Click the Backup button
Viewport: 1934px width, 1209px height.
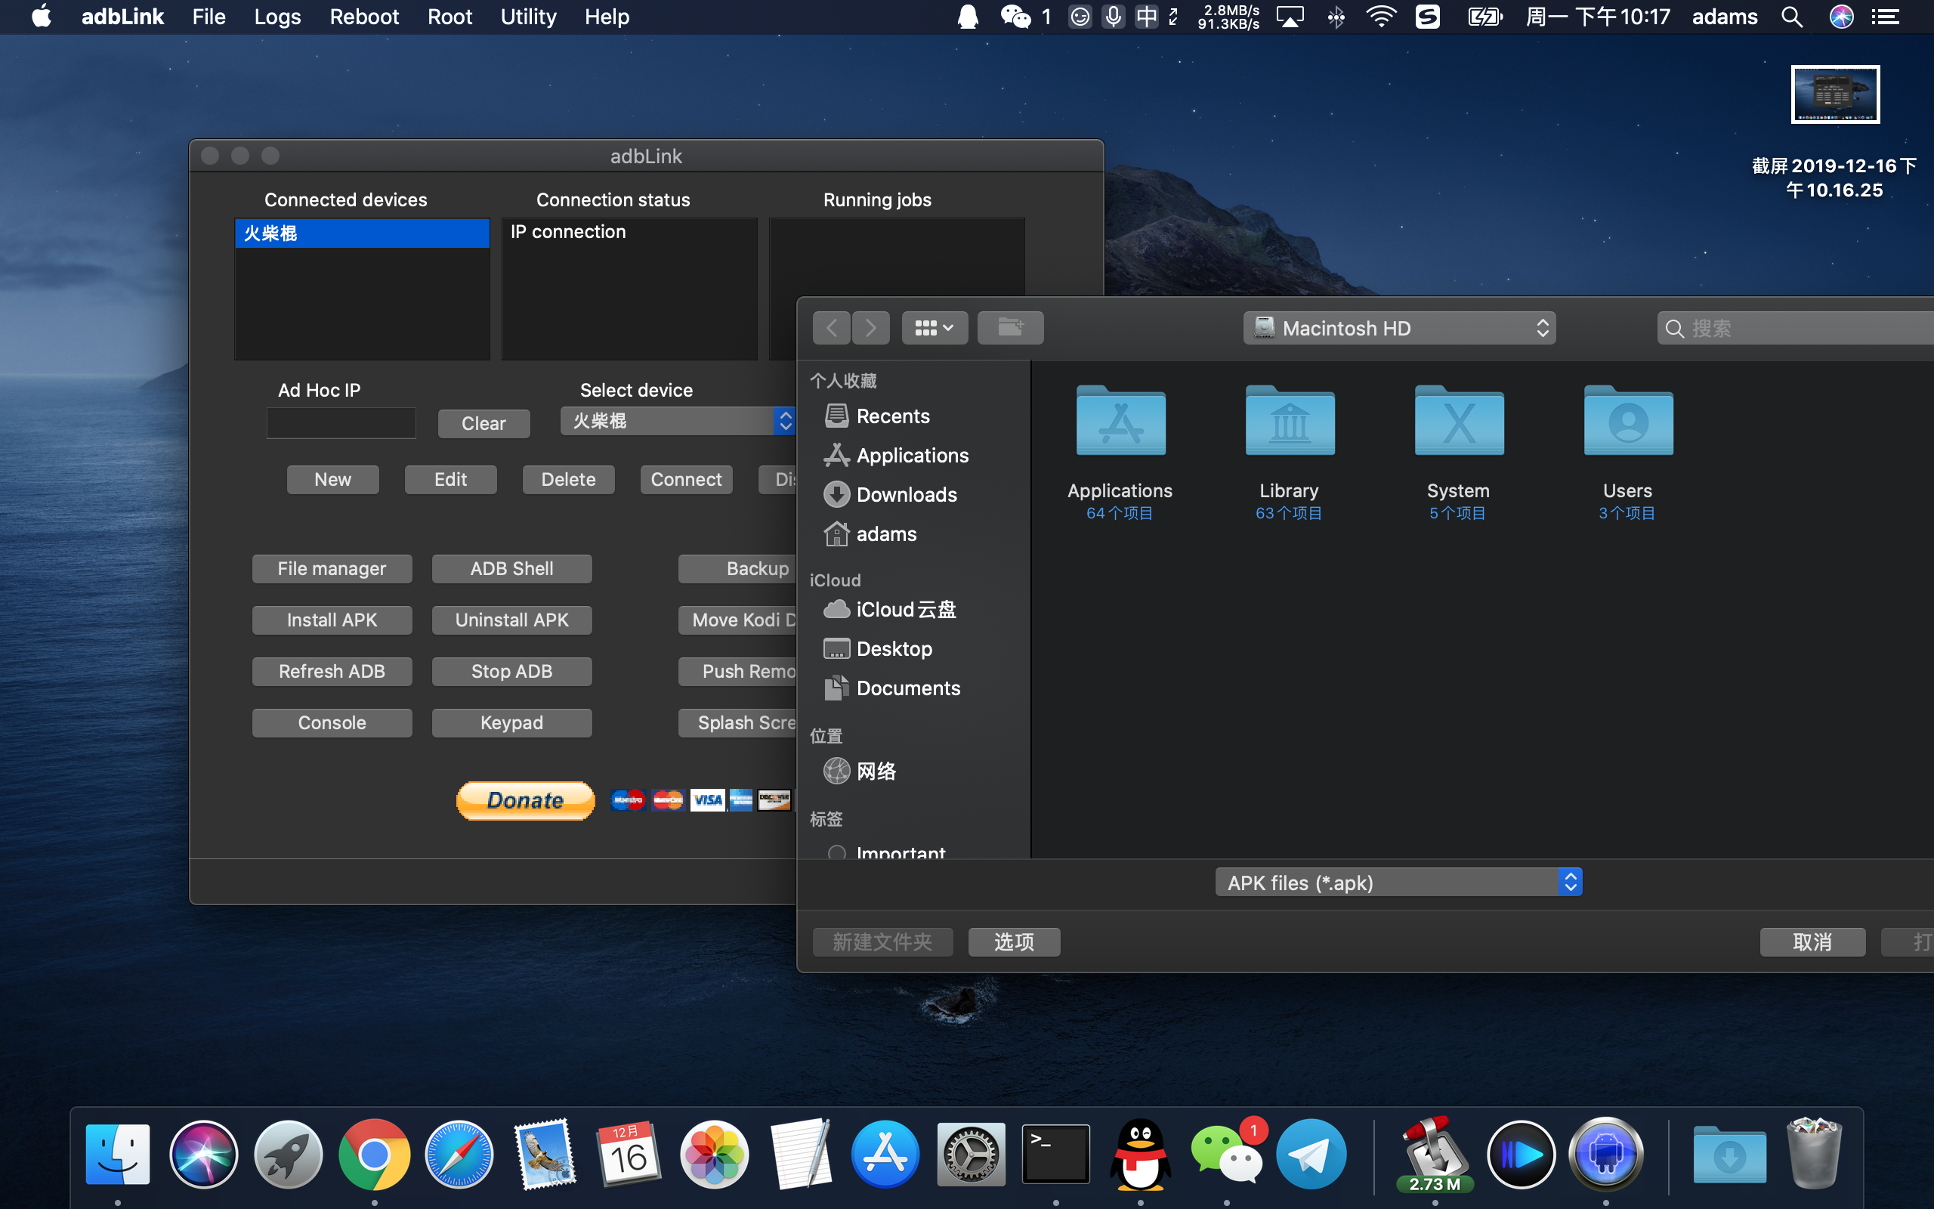coord(737,568)
